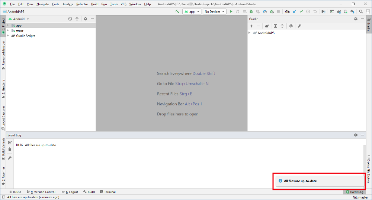The width and height of the screenshot is (372, 200).
Task: Click the Event Log button in the bottom bar
Action: (x=355, y=192)
